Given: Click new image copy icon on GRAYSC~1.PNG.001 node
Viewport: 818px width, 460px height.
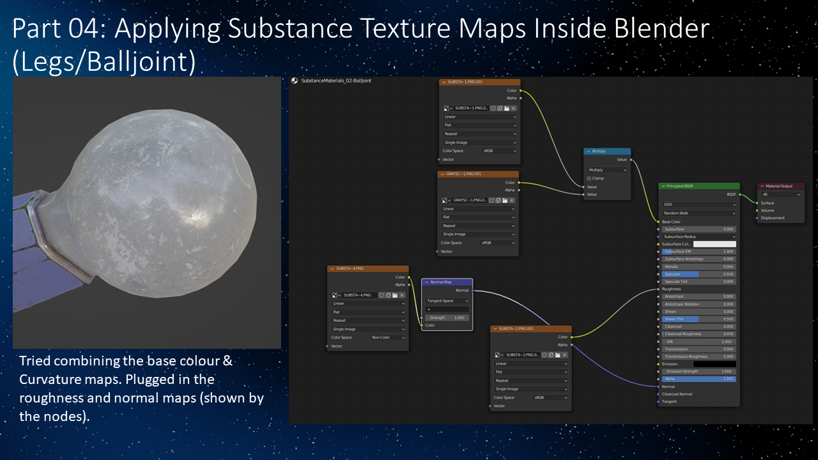Looking at the screenshot, I should tap(498, 201).
